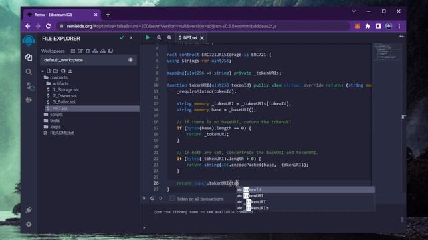Click the Remix logo home icon
The height and width of the screenshot is (240, 428).
29,40
